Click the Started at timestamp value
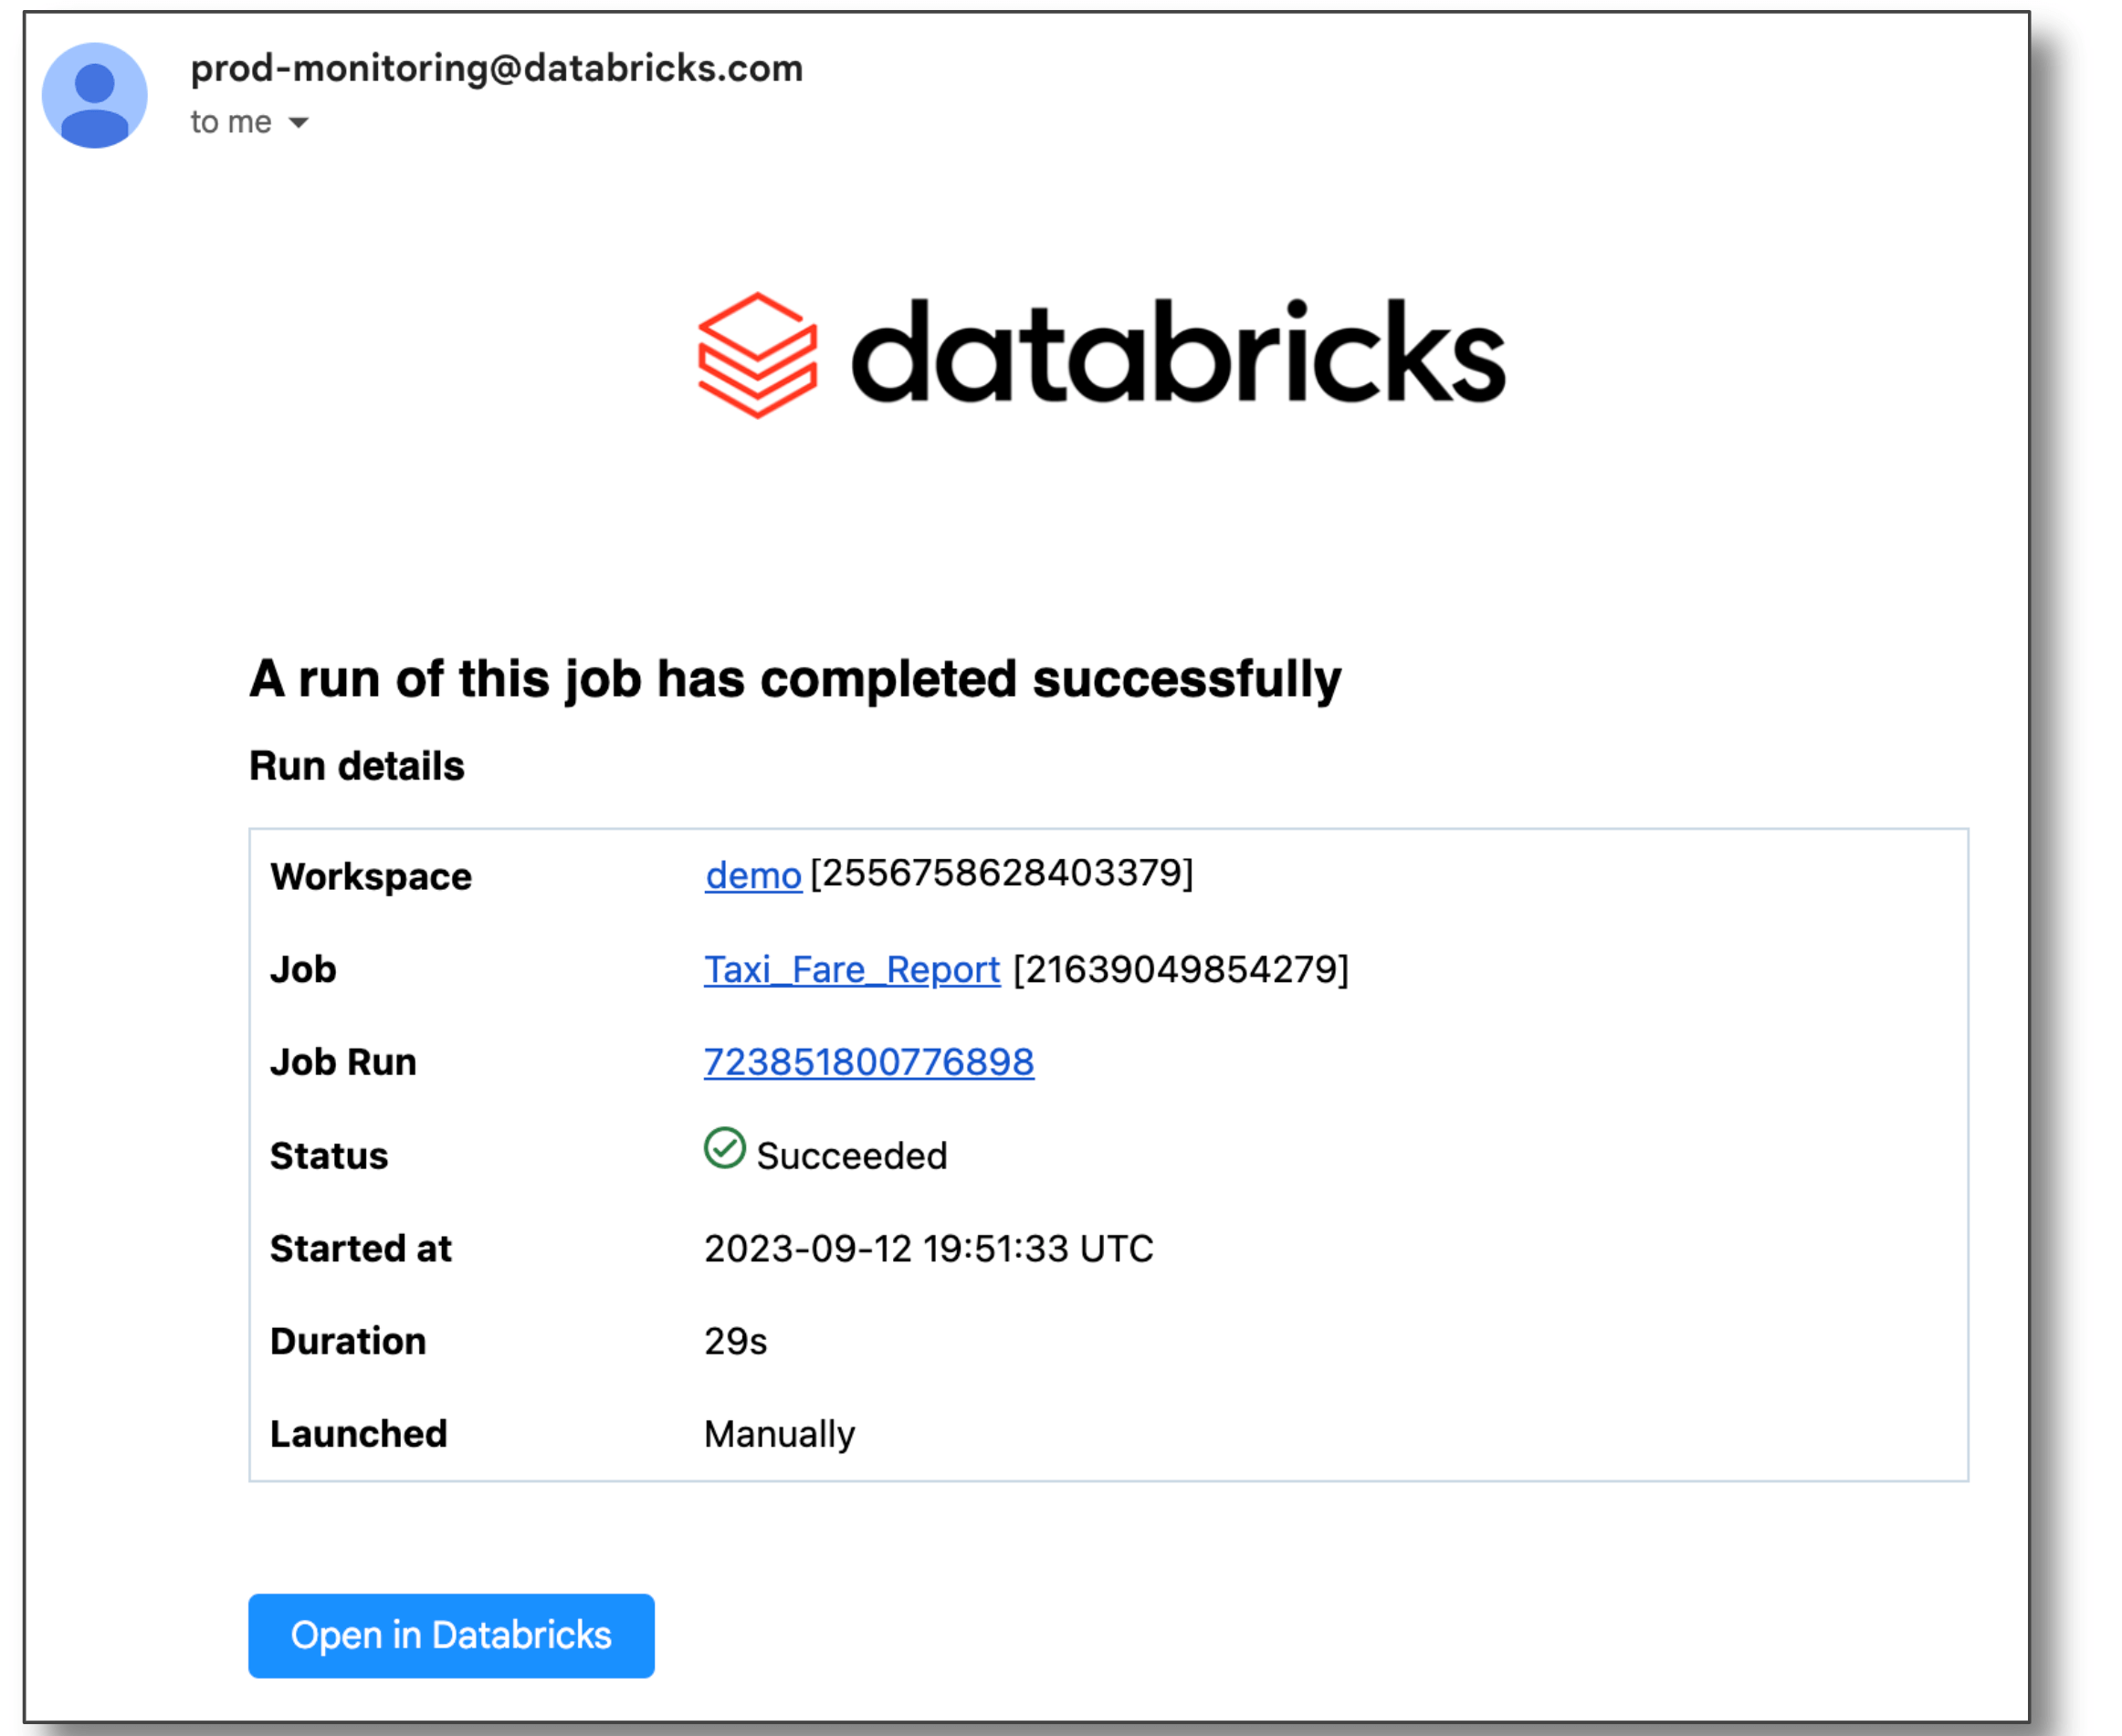 tap(929, 1248)
